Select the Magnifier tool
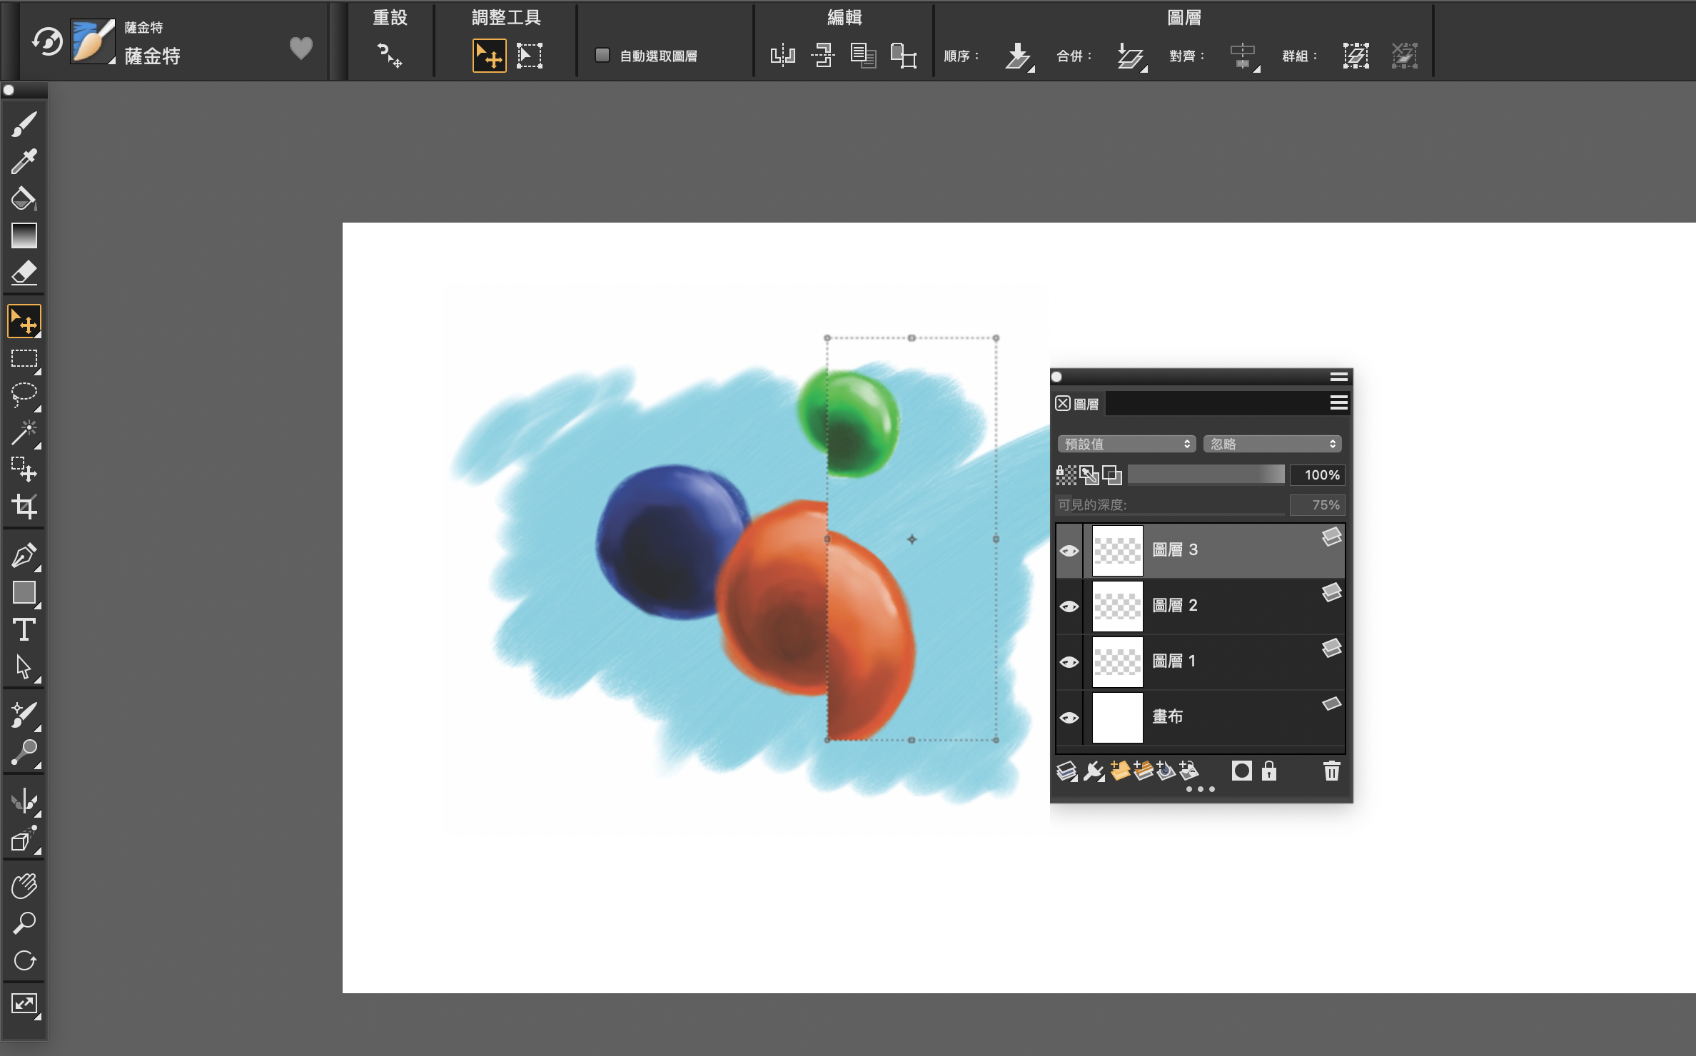Screen dimensions: 1696x1056 click(x=24, y=923)
